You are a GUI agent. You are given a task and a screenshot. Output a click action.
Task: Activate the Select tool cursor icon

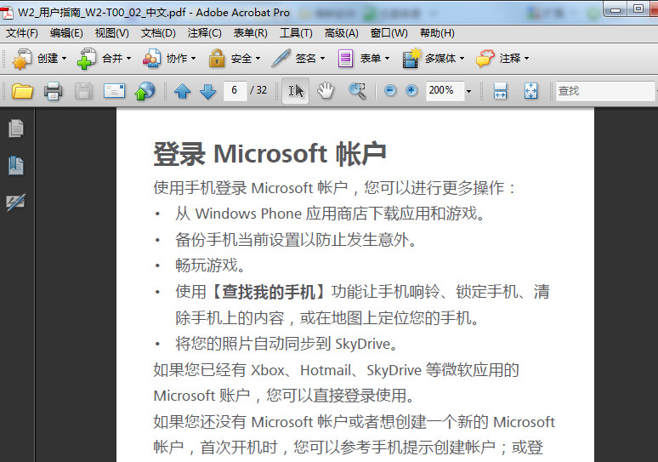tap(296, 91)
